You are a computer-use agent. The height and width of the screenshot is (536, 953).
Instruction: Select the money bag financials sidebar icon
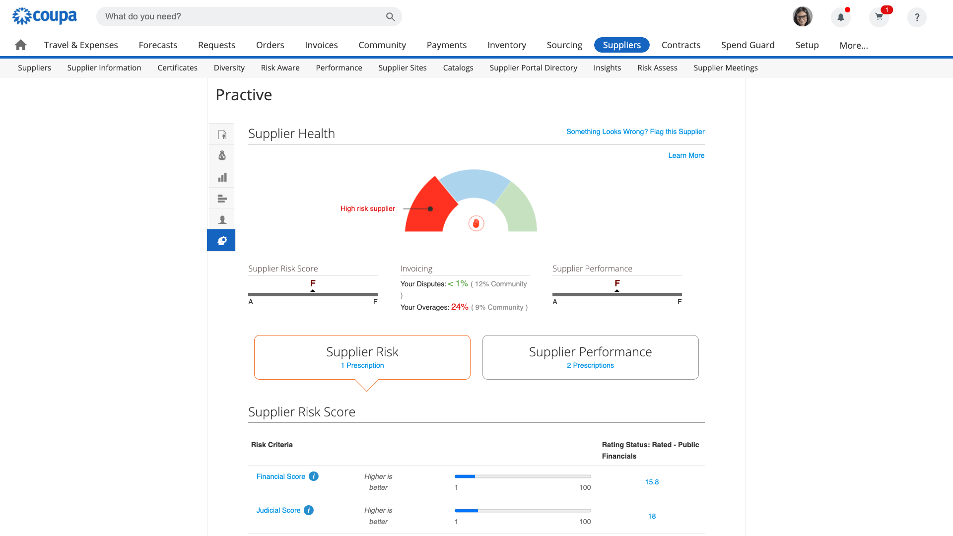221,155
